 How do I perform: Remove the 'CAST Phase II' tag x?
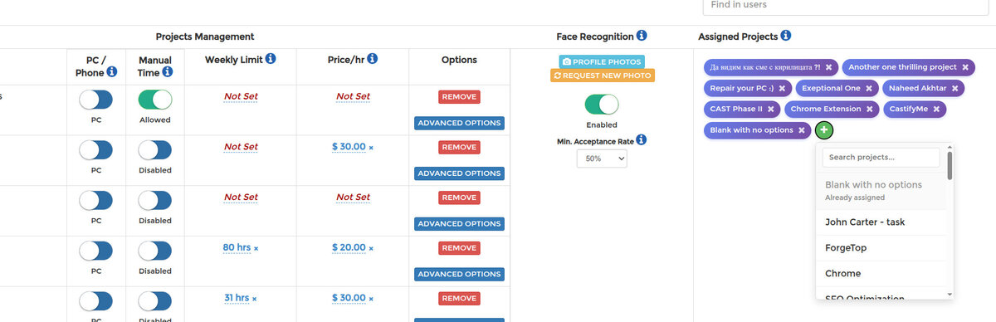tap(770, 109)
